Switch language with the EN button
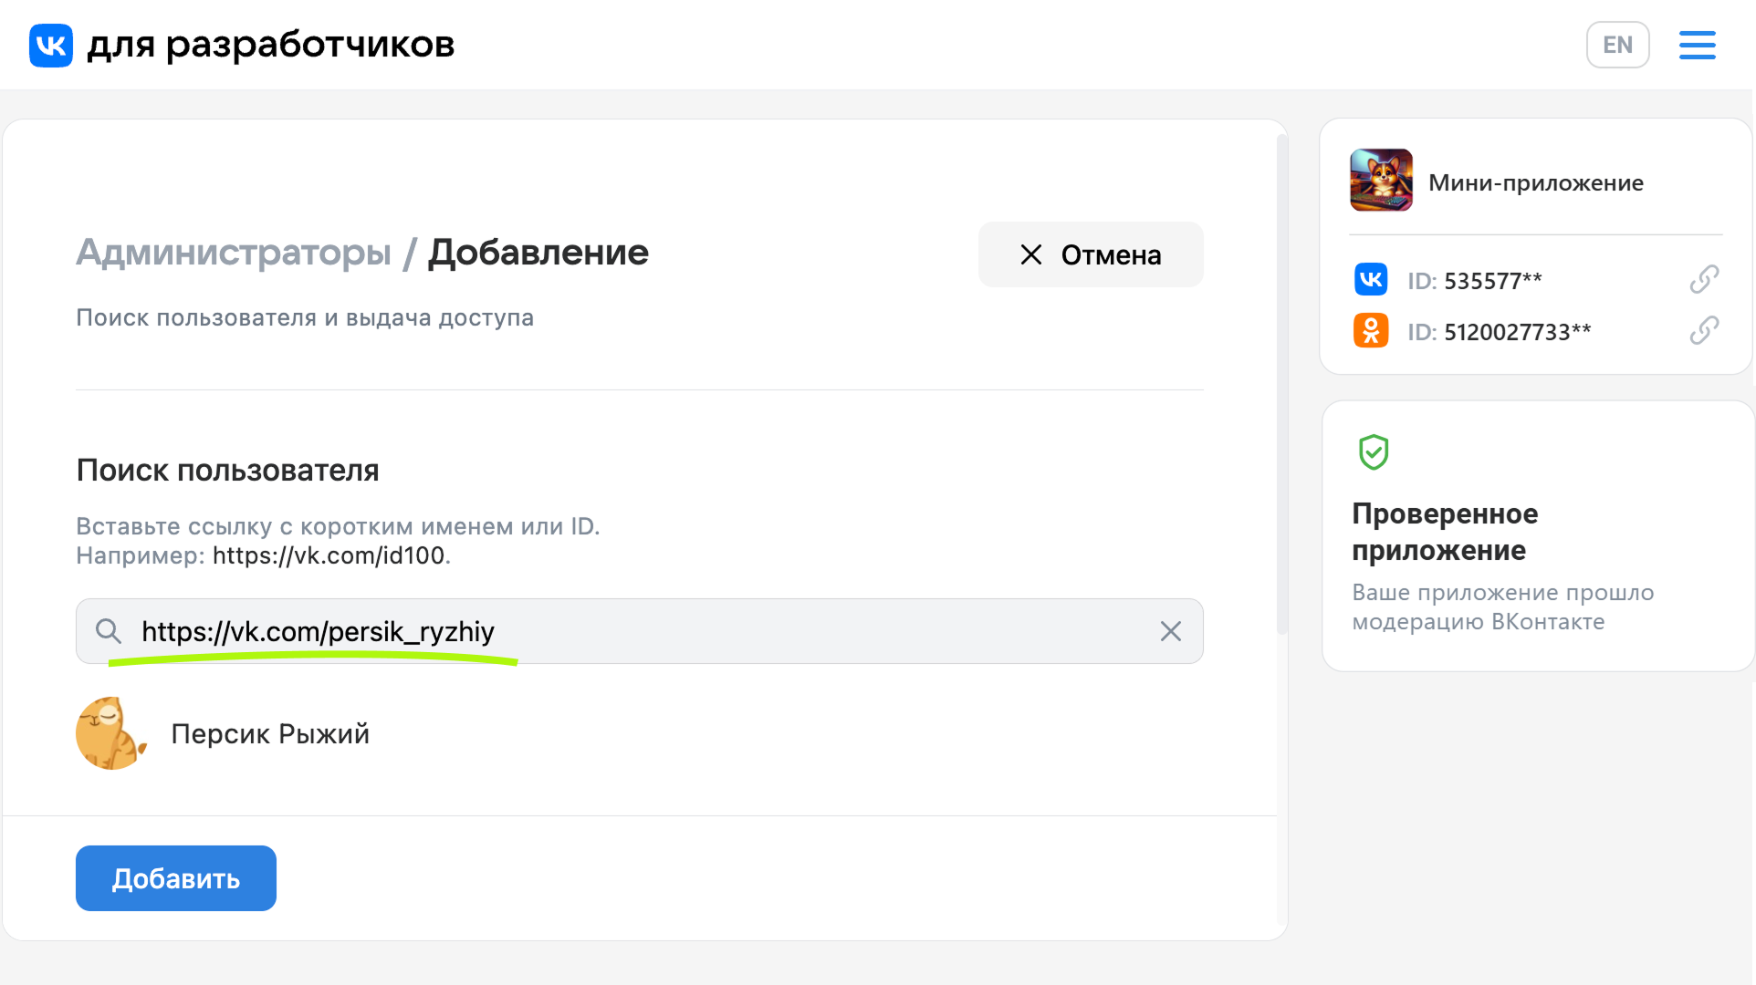 coord(1617,45)
